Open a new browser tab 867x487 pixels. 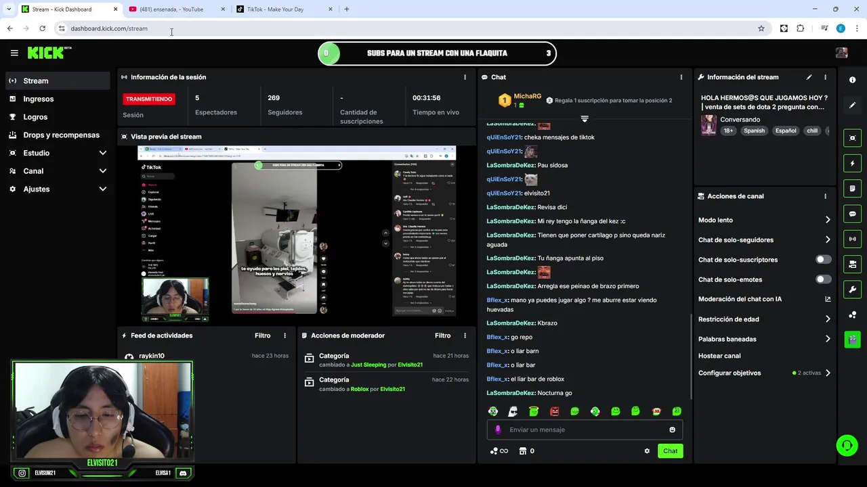[347, 9]
